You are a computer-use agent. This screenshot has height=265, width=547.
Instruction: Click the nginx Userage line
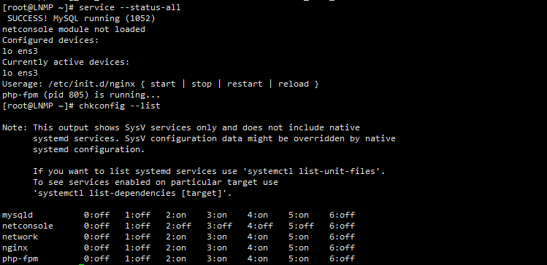coord(161,84)
